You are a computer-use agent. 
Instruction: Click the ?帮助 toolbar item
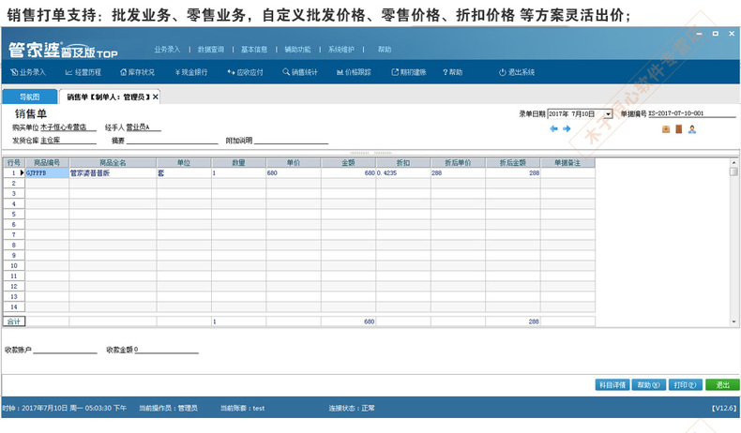[453, 72]
